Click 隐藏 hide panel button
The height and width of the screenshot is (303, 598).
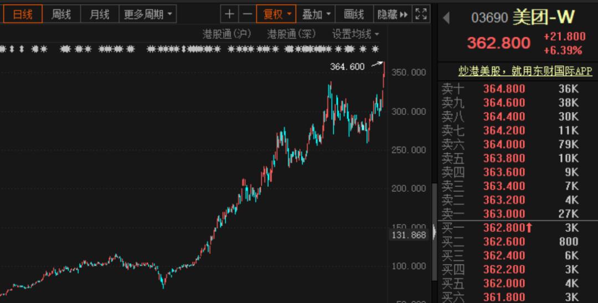(x=393, y=14)
